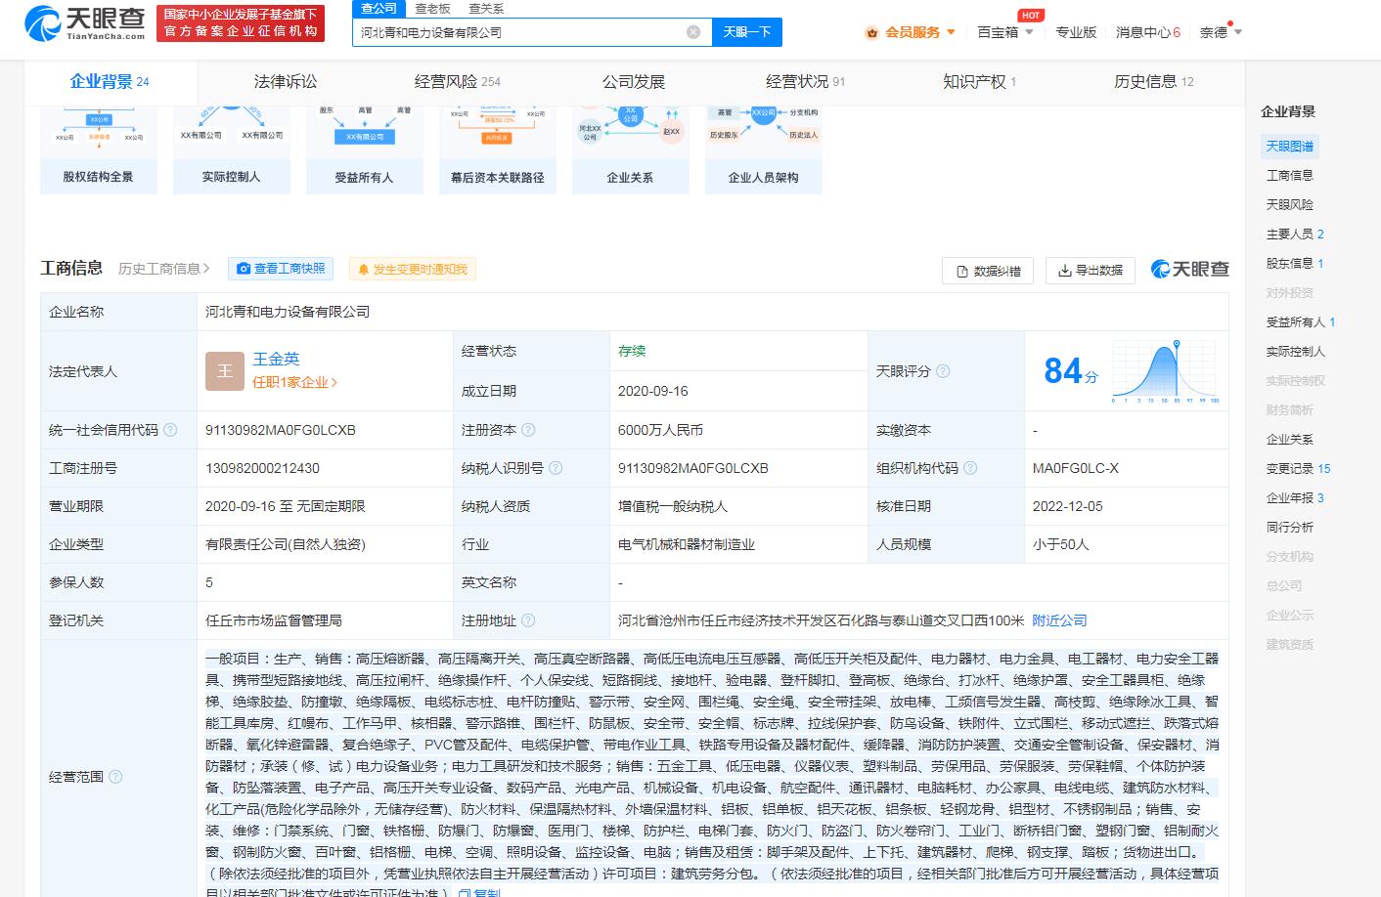Click 查看工商快照 button
This screenshot has width=1381, height=897.
coord(282,269)
